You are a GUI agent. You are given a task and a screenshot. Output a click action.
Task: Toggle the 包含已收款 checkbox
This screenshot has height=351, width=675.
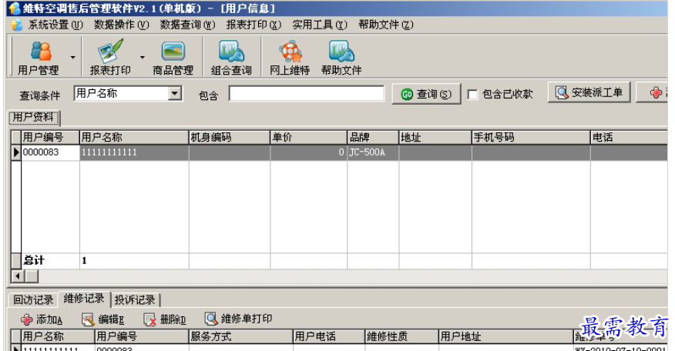(x=472, y=94)
